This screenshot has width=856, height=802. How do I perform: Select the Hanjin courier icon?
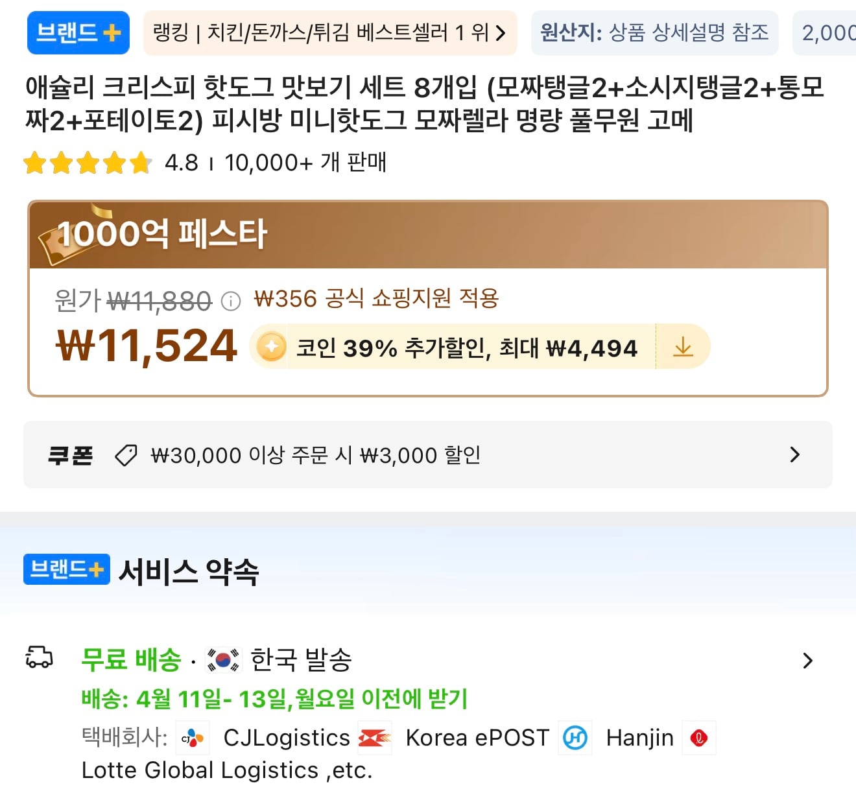coord(575,738)
